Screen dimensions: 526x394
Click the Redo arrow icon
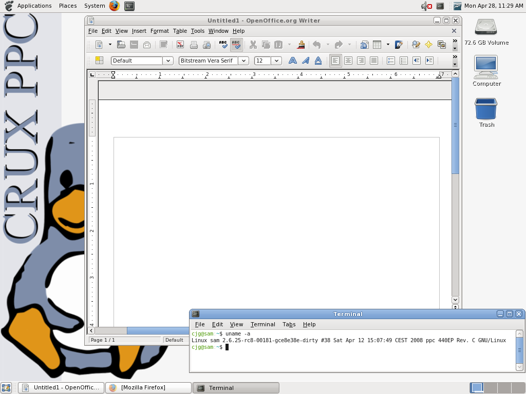click(x=339, y=45)
